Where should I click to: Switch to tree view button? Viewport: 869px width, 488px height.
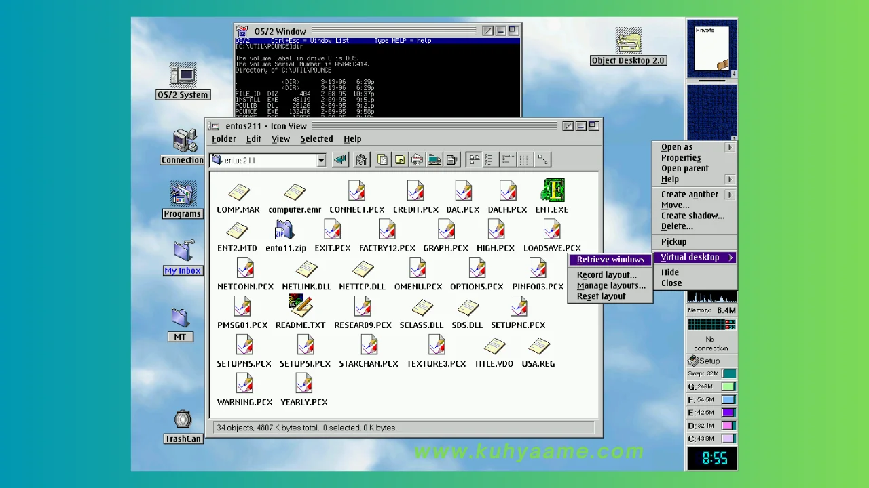pyautogui.click(x=542, y=160)
